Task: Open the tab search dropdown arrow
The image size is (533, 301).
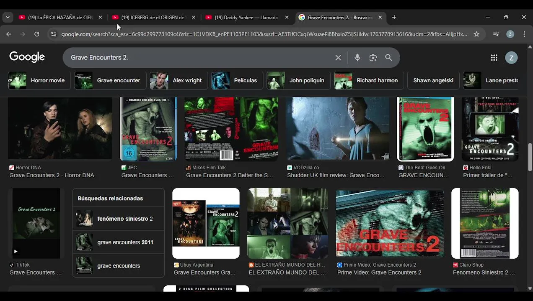Action: (x=8, y=18)
